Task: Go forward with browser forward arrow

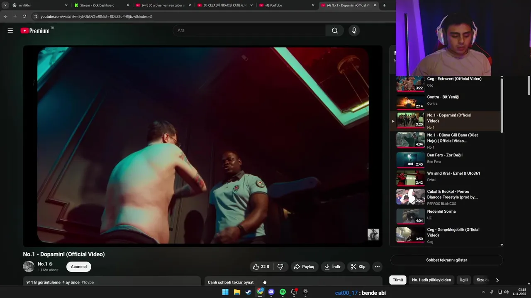Action: click(x=15, y=16)
